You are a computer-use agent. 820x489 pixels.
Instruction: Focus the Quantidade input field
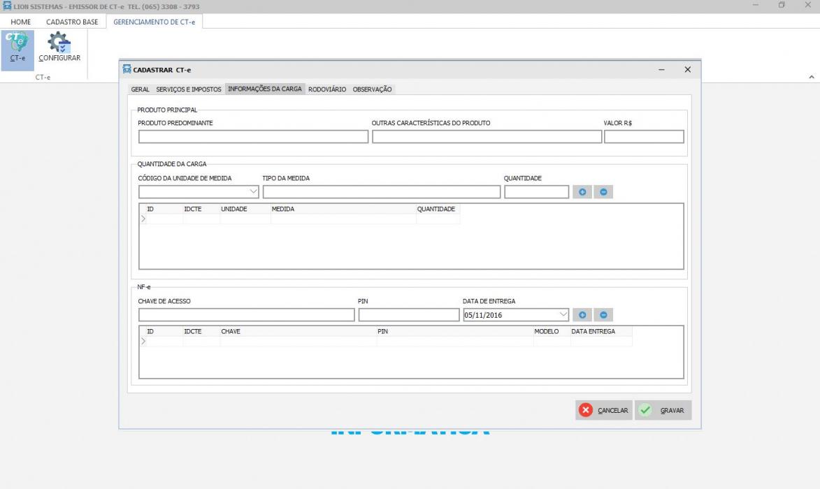click(x=537, y=191)
